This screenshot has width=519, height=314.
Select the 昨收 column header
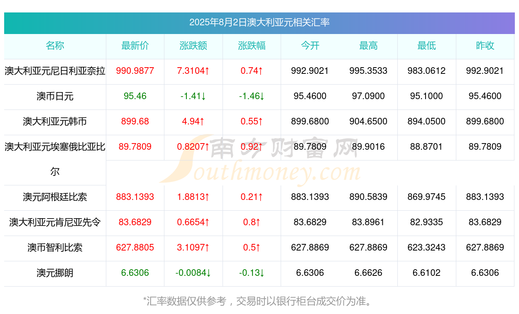pyautogui.click(x=485, y=46)
